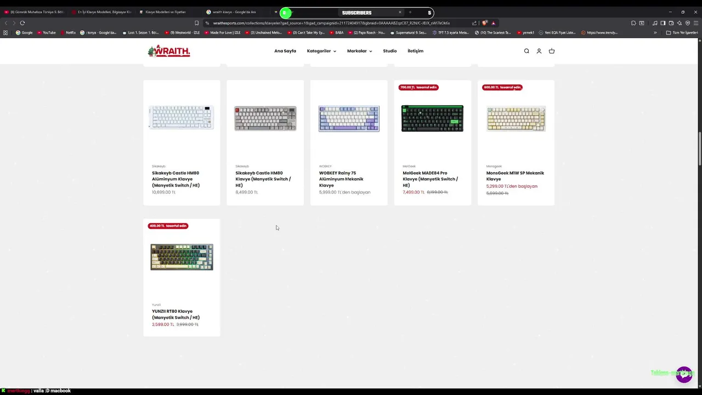The width and height of the screenshot is (702, 395).
Task: Go forward with browser forward arrow
Action: pyautogui.click(x=13, y=23)
